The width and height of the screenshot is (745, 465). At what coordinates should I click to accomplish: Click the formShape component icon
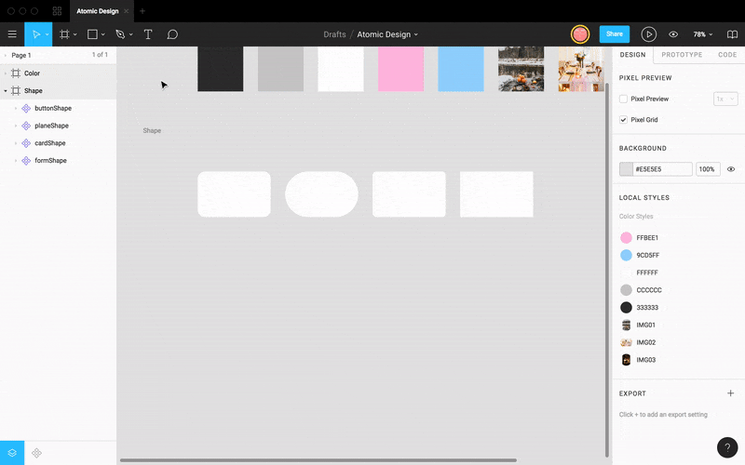point(26,161)
